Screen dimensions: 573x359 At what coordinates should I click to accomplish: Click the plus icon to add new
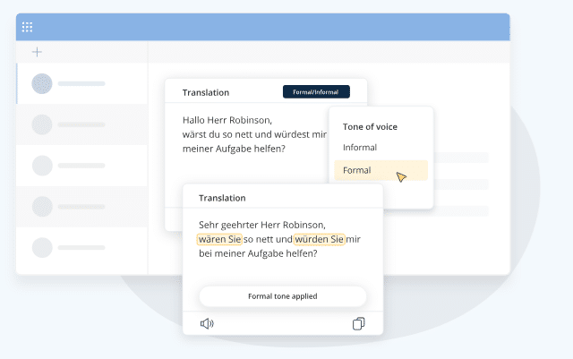(37, 52)
